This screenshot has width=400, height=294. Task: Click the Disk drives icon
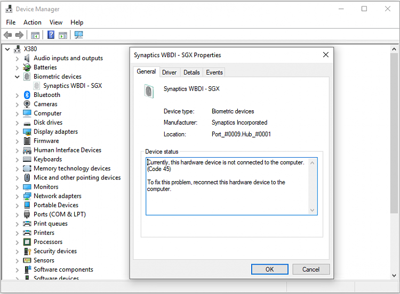(27, 124)
